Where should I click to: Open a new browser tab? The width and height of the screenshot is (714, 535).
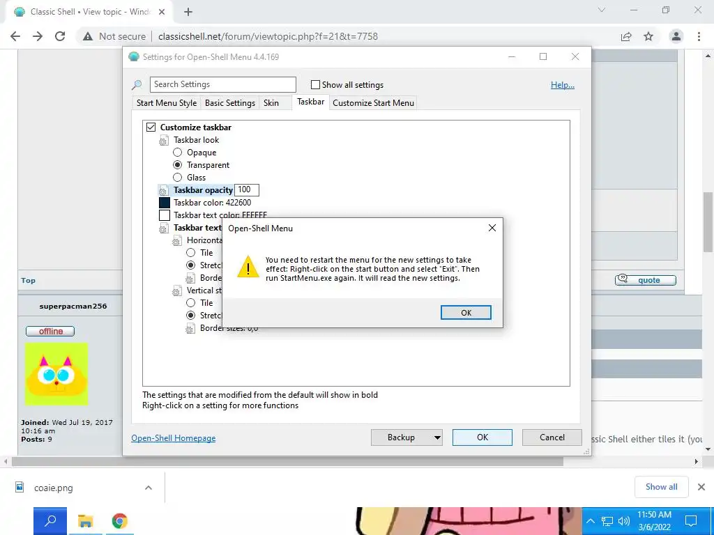[x=188, y=13]
